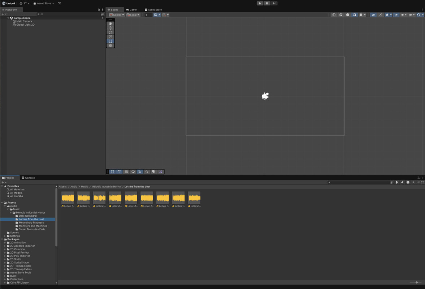This screenshot has height=289, width=425.
Task: Select the Rect tool in Scene toolbar
Action: click(x=110, y=41)
